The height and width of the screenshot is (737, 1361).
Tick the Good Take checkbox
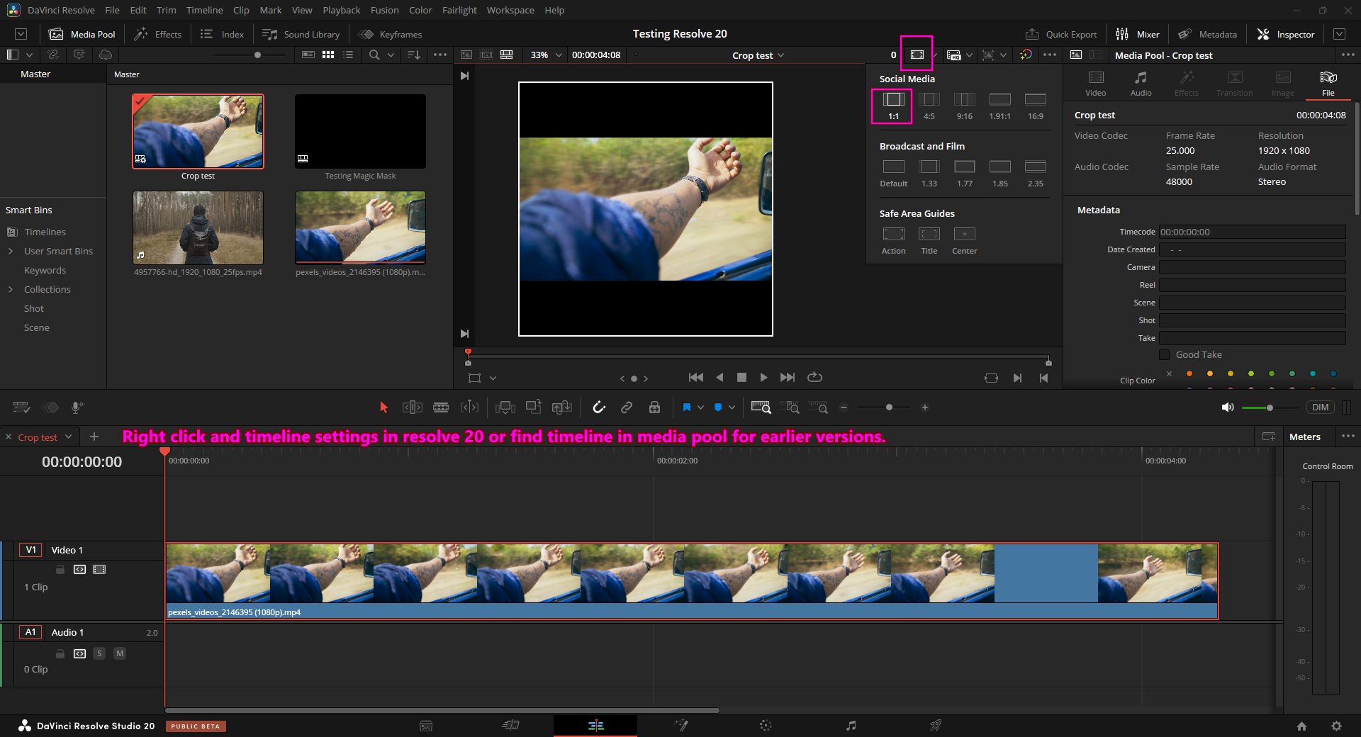1164,354
